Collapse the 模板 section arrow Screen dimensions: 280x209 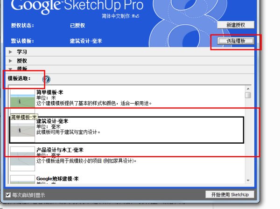pos(11,69)
